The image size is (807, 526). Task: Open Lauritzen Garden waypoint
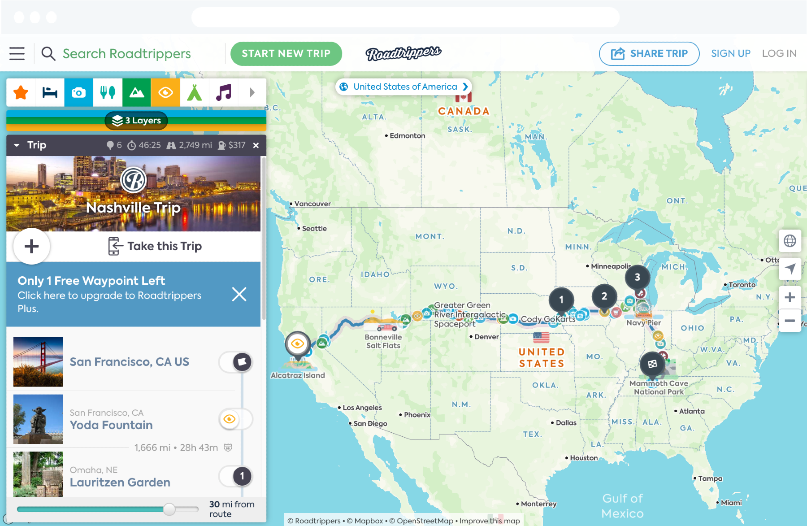[x=120, y=483]
